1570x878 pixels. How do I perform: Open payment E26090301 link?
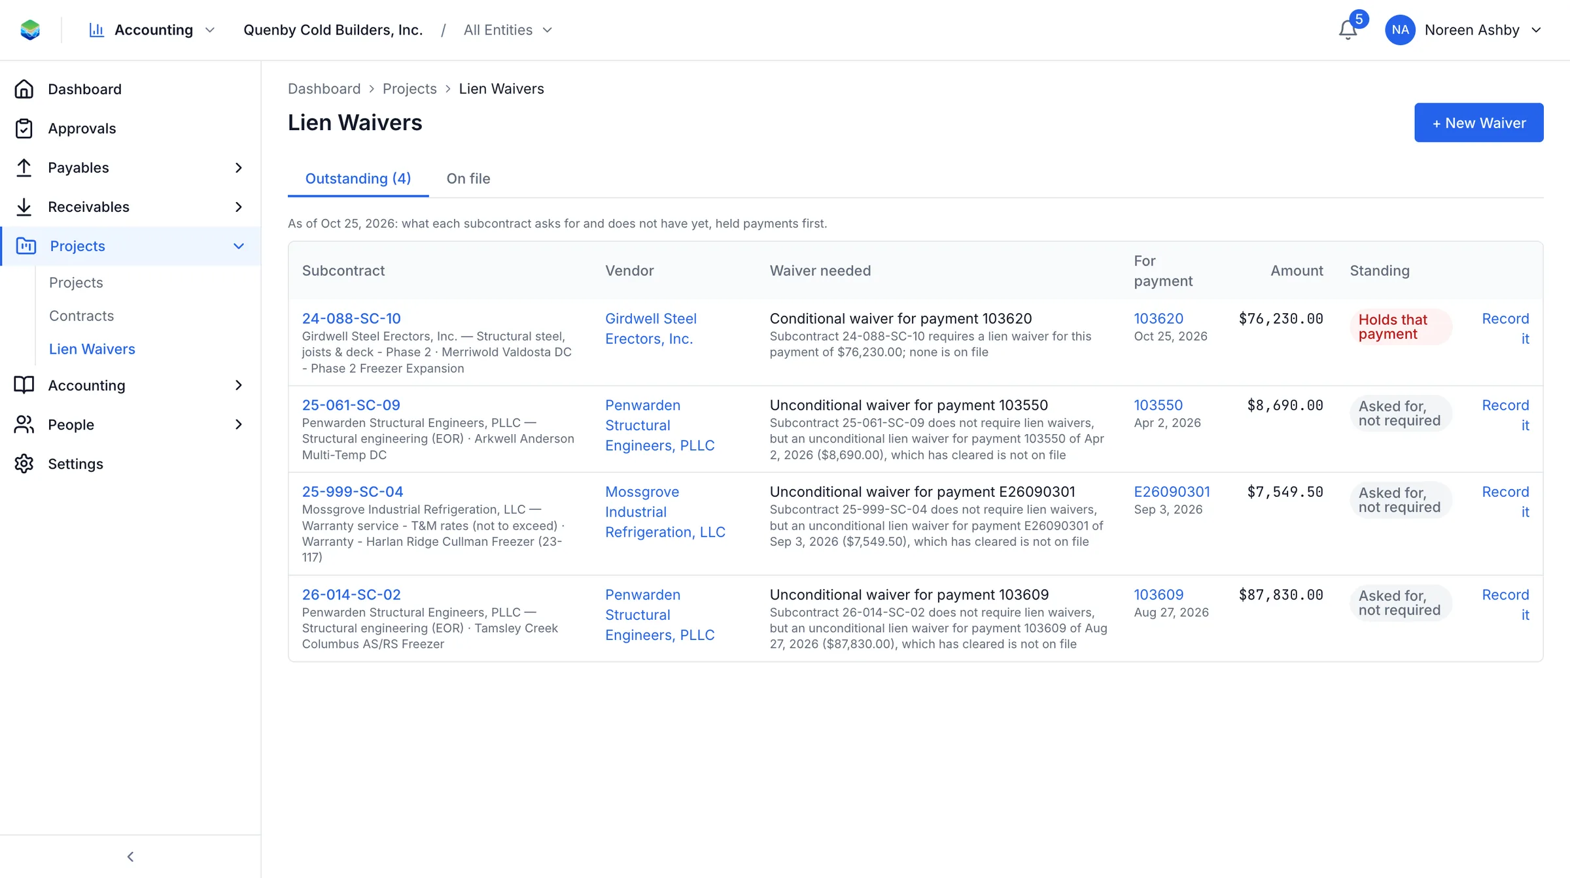[1172, 492]
